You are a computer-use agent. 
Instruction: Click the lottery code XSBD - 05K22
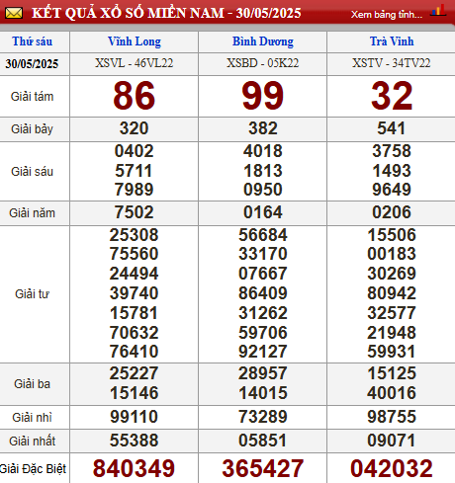coord(263,63)
